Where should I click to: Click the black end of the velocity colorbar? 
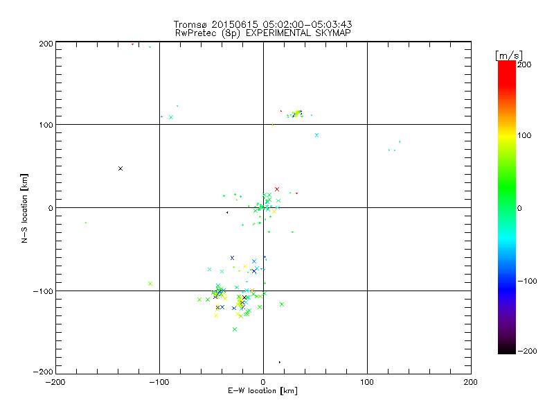[x=507, y=349]
